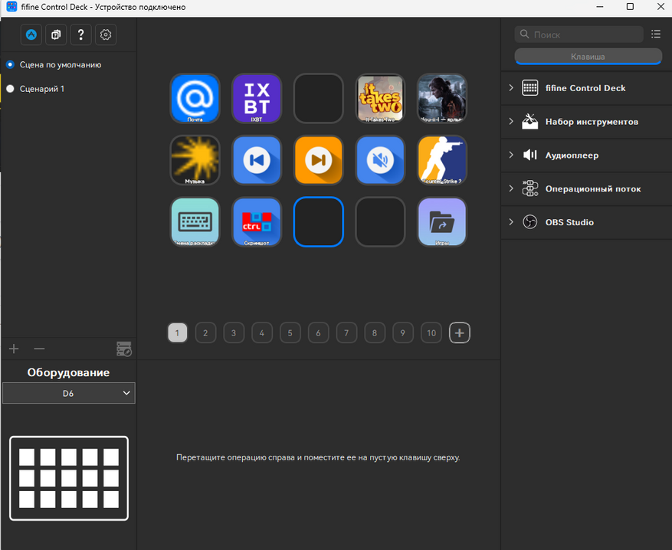Screen dimensions: 672x550
Task: Go to page 6
Action: (x=319, y=332)
